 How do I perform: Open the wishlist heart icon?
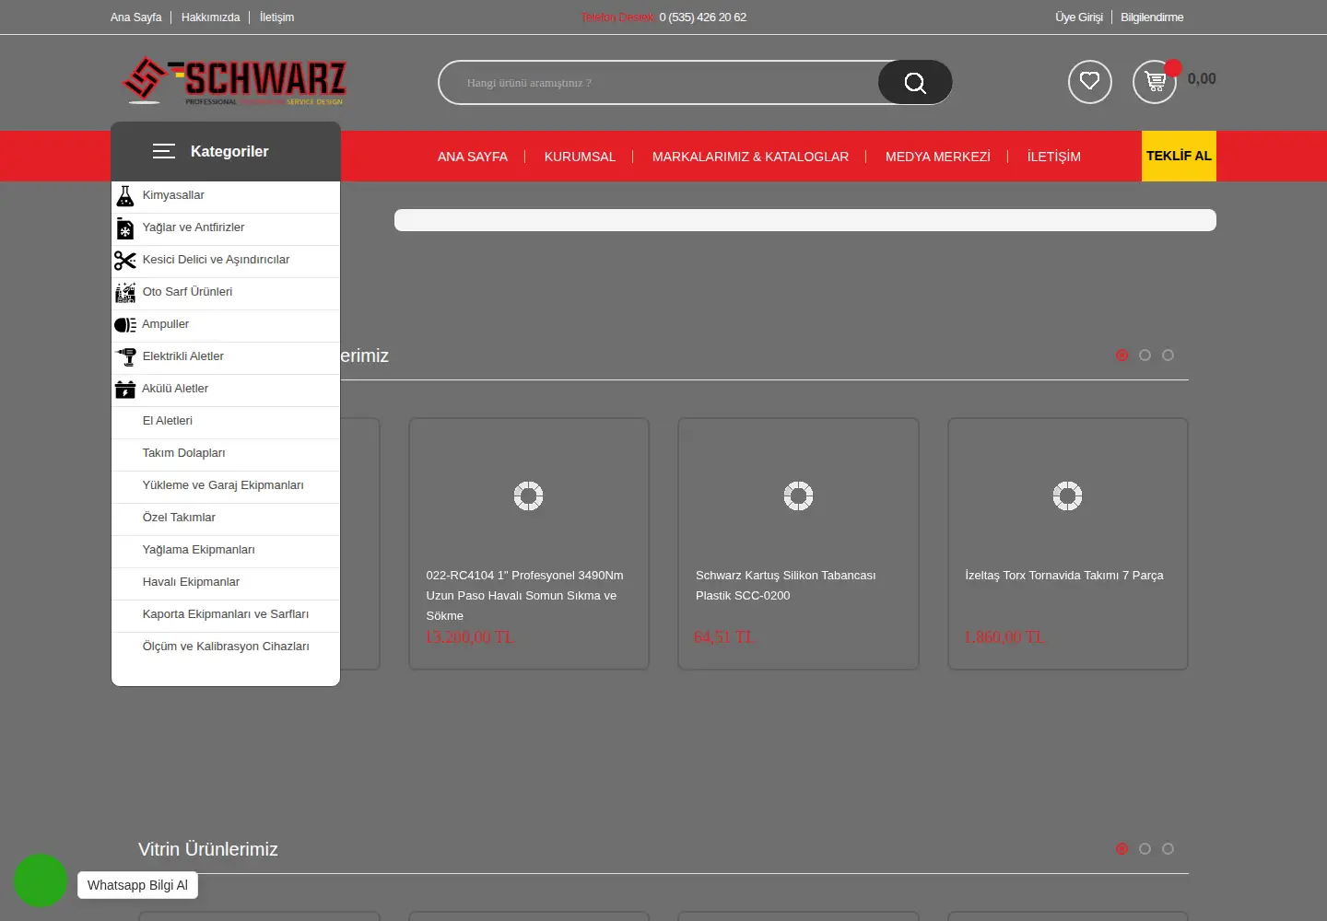[1089, 82]
